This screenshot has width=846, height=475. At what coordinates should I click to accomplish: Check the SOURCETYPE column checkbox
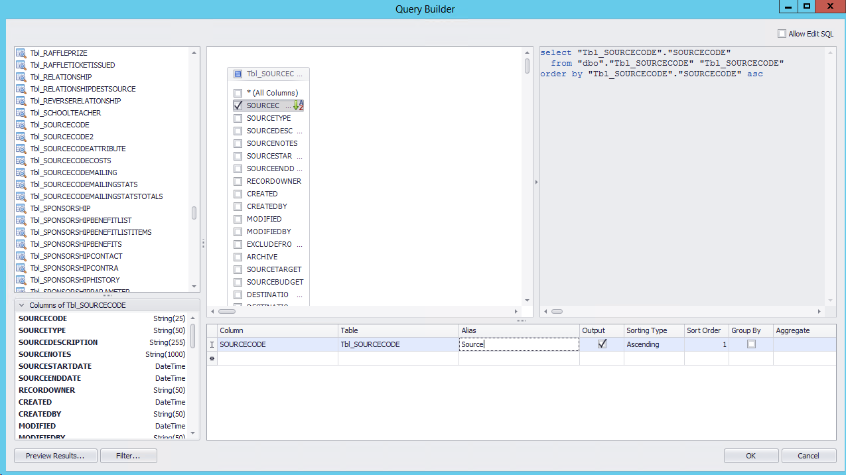[x=238, y=118]
